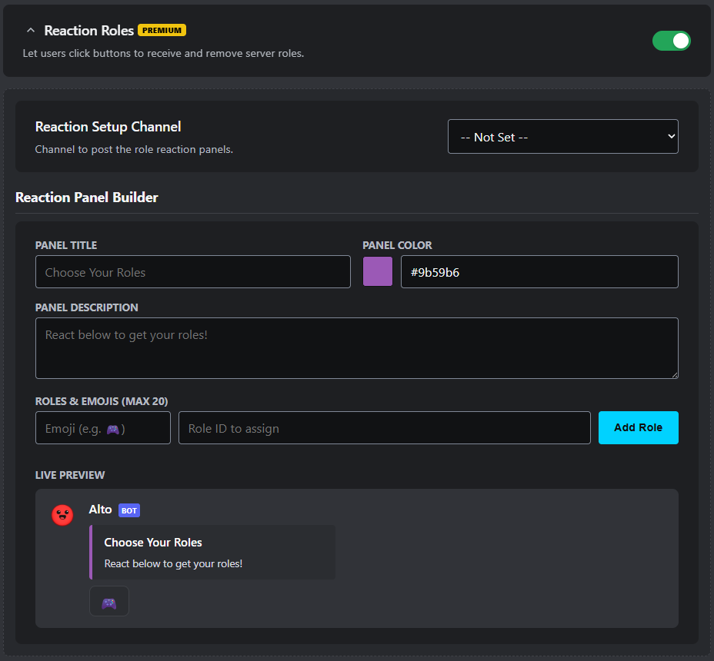Click the Alto bot avatar icon
This screenshot has width=714, height=661.
pos(62,515)
